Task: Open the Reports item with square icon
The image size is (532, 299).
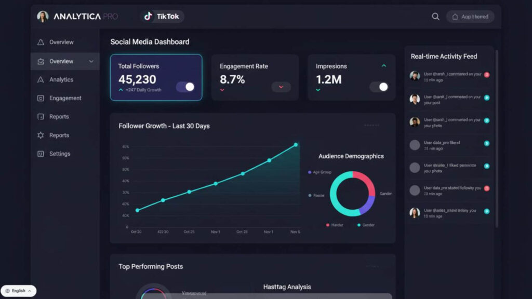Action: point(65,117)
